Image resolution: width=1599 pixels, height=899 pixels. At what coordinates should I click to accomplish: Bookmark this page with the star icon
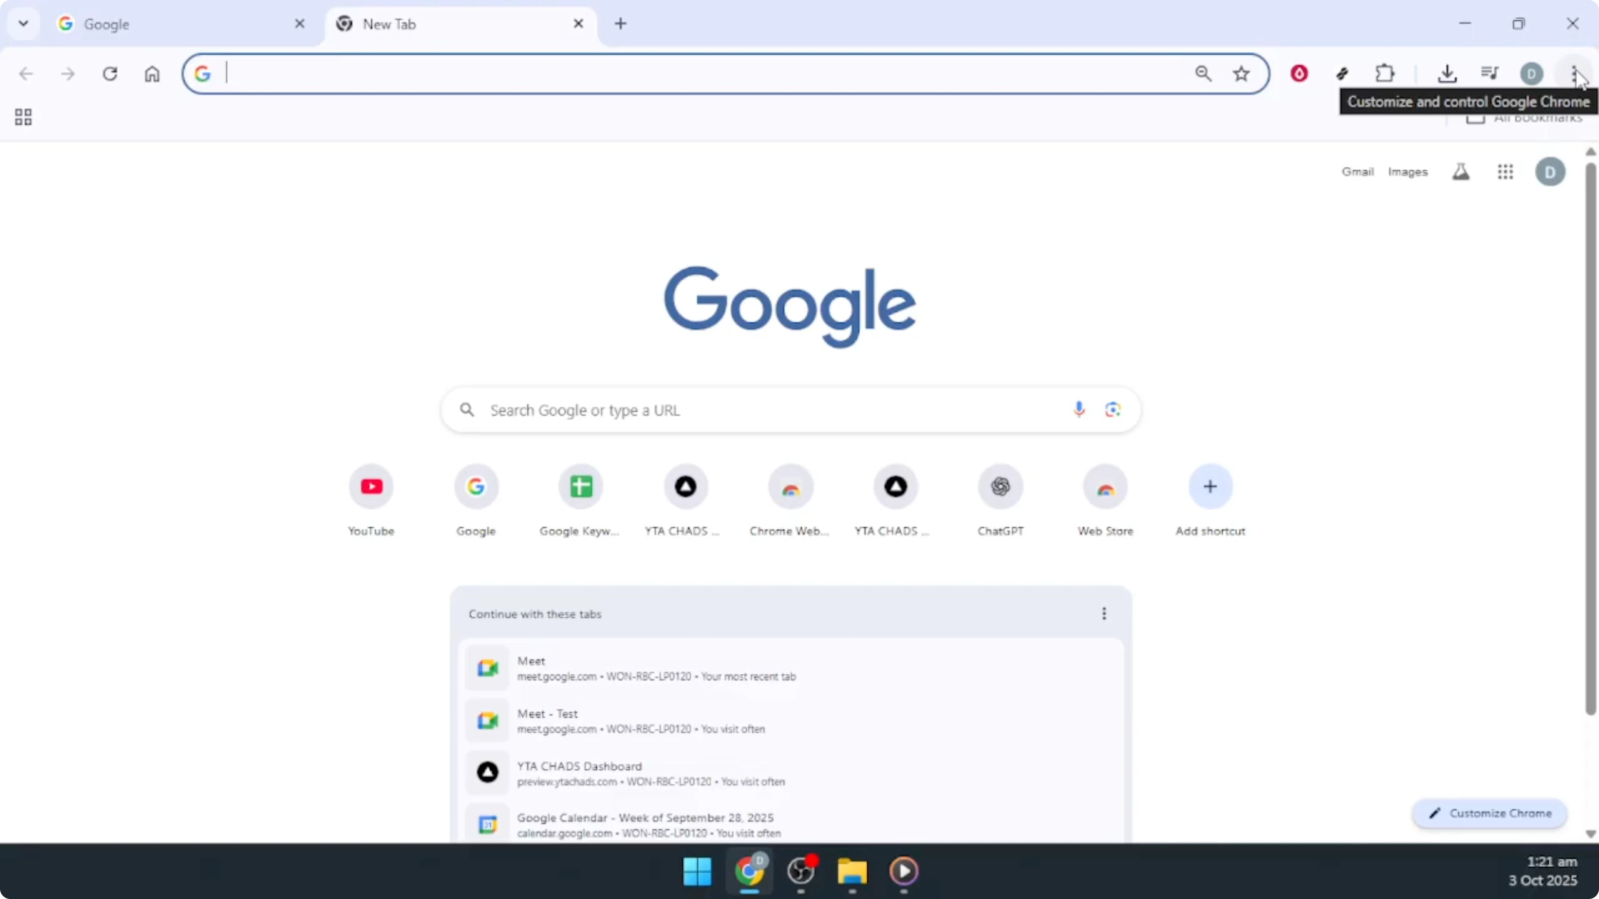pyautogui.click(x=1241, y=73)
